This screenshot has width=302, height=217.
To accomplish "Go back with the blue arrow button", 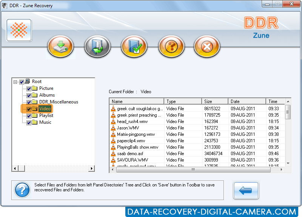I will coord(246,191).
